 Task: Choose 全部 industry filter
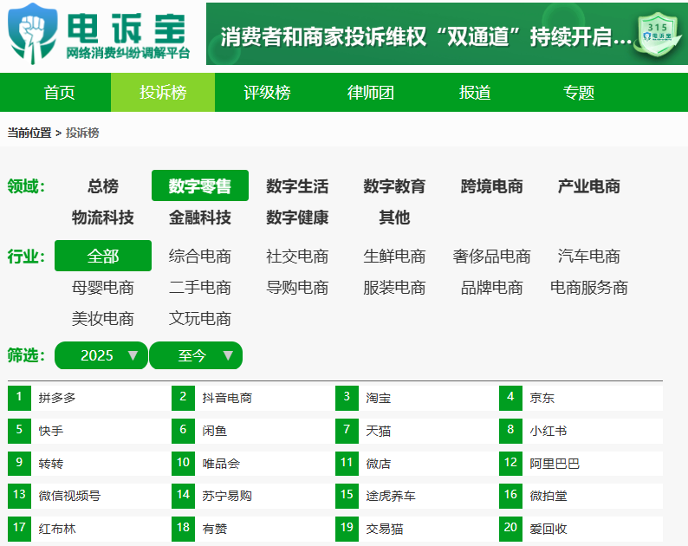tap(103, 256)
